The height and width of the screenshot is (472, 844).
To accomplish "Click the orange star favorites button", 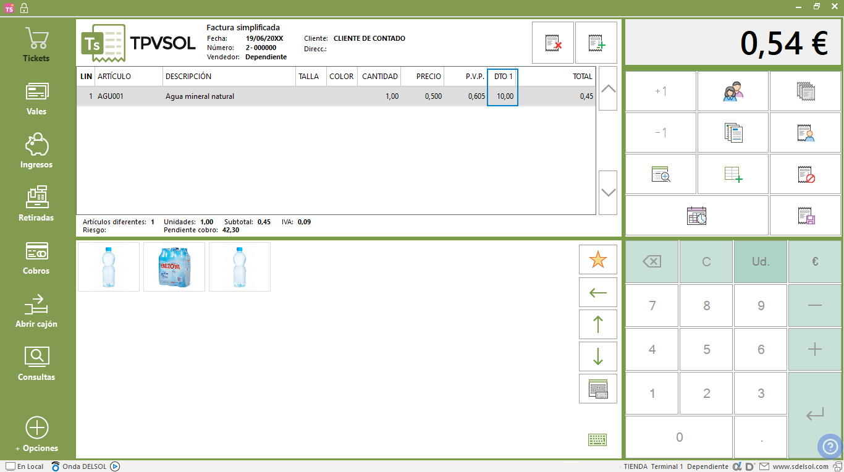I will [x=598, y=259].
